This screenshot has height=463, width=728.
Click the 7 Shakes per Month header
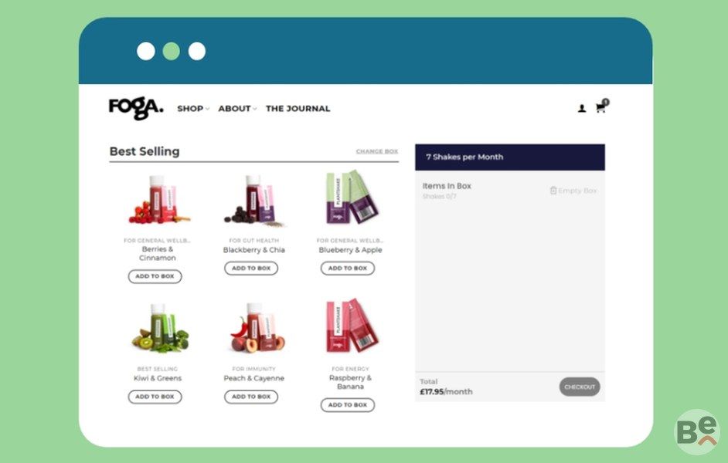[x=510, y=157]
